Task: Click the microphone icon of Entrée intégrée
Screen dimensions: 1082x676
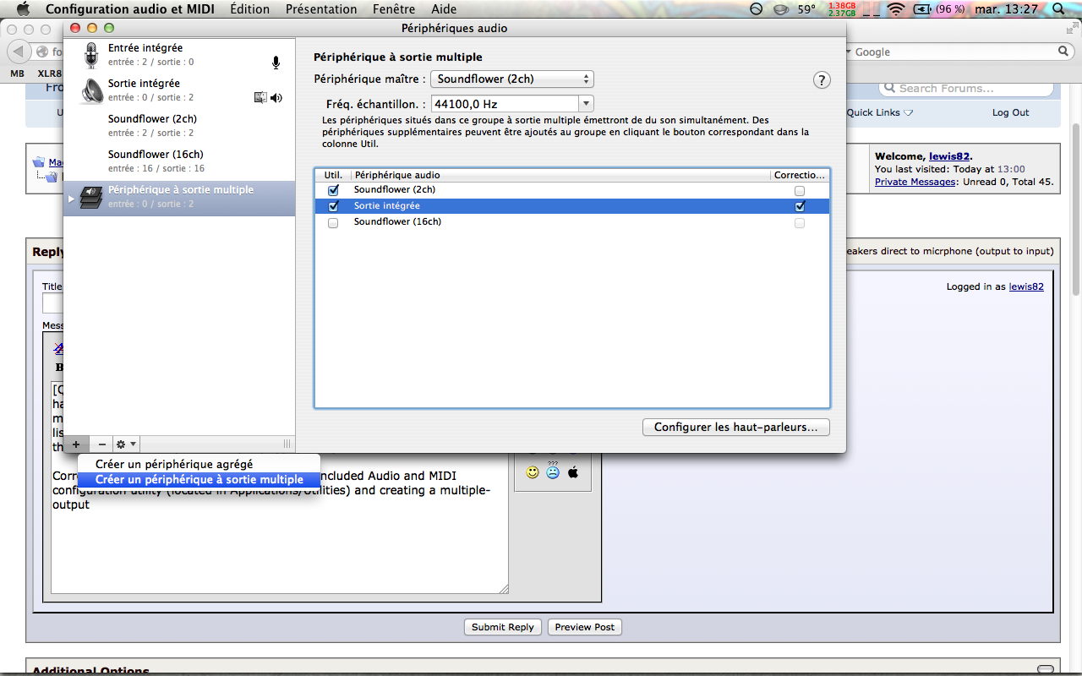Action: tap(92, 56)
